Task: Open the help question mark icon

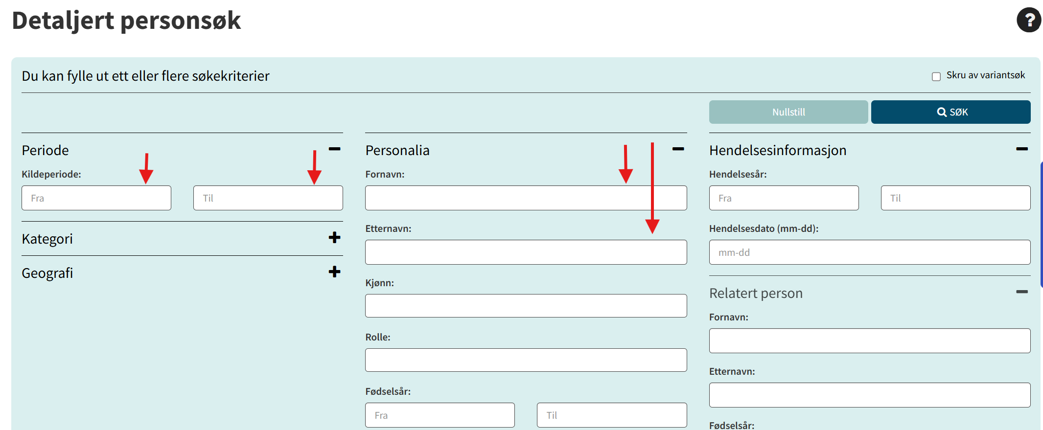Action: [1028, 20]
